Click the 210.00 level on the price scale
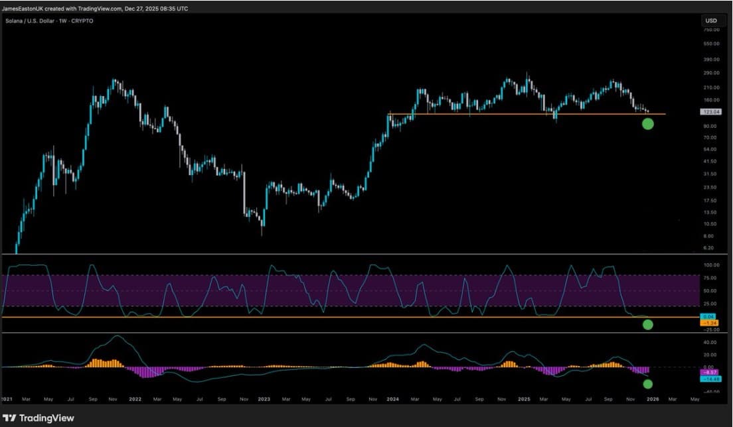Viewport: 733px width, 427px height. point(710,87)
